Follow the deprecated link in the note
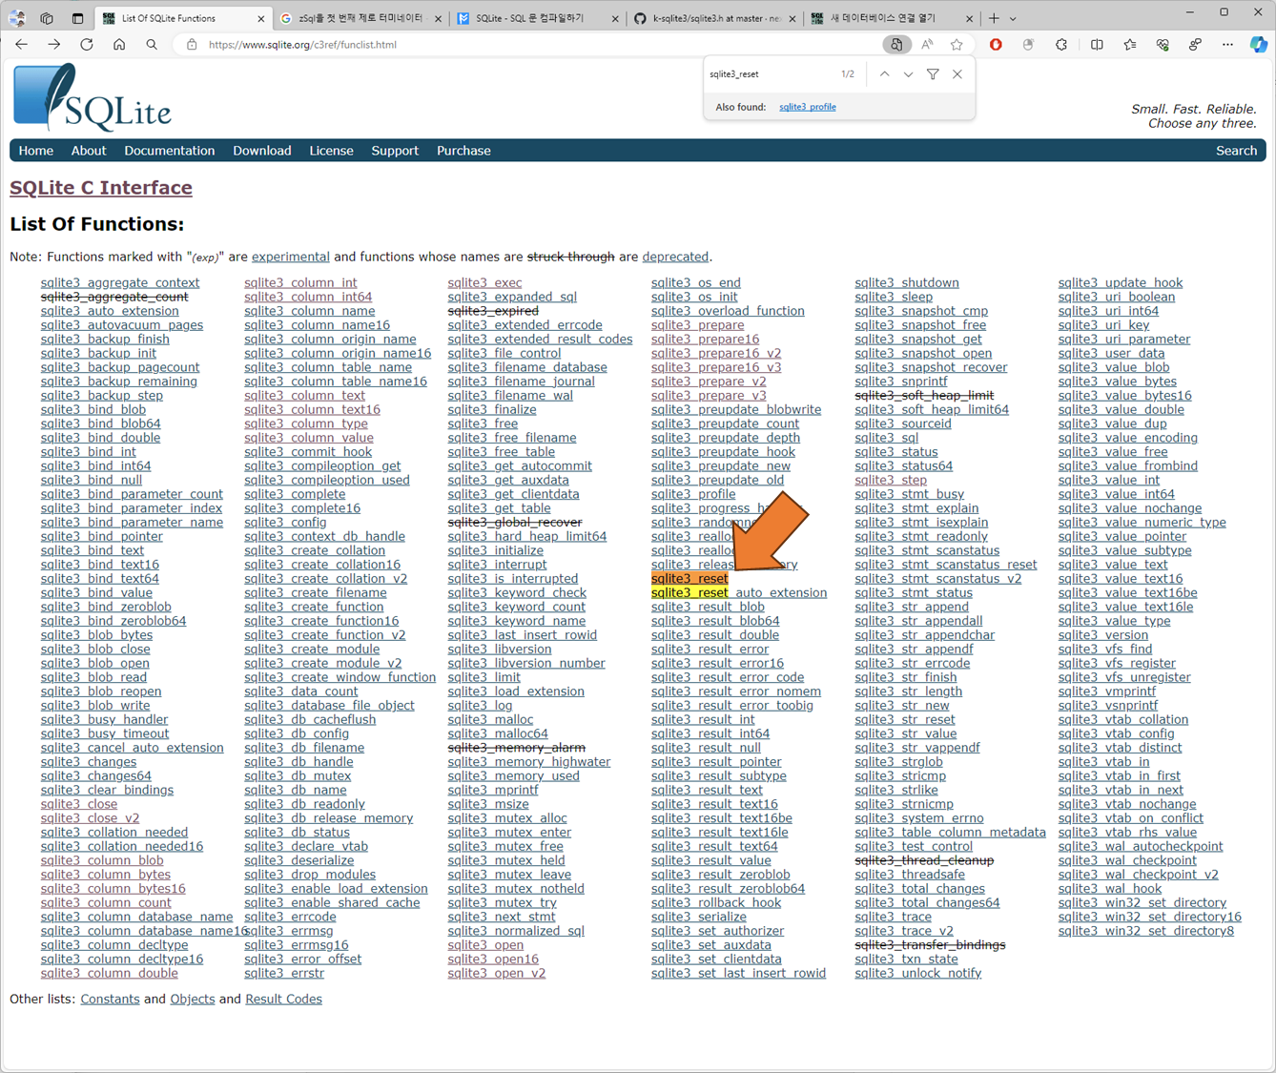Viewport: 1276px width, 1073px height. point(675,257)
